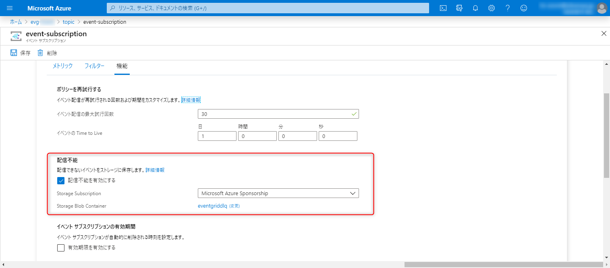The image size is (610, 268).
Task: Click the vertical scrollbar thumb
Action: 606,135
